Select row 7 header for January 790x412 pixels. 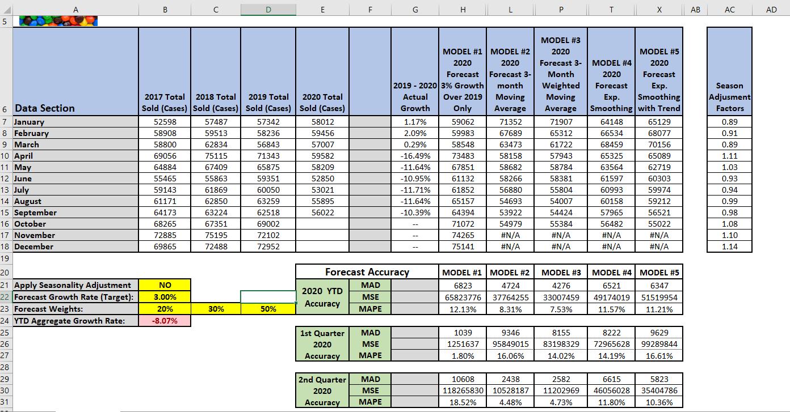coord(6,121)
